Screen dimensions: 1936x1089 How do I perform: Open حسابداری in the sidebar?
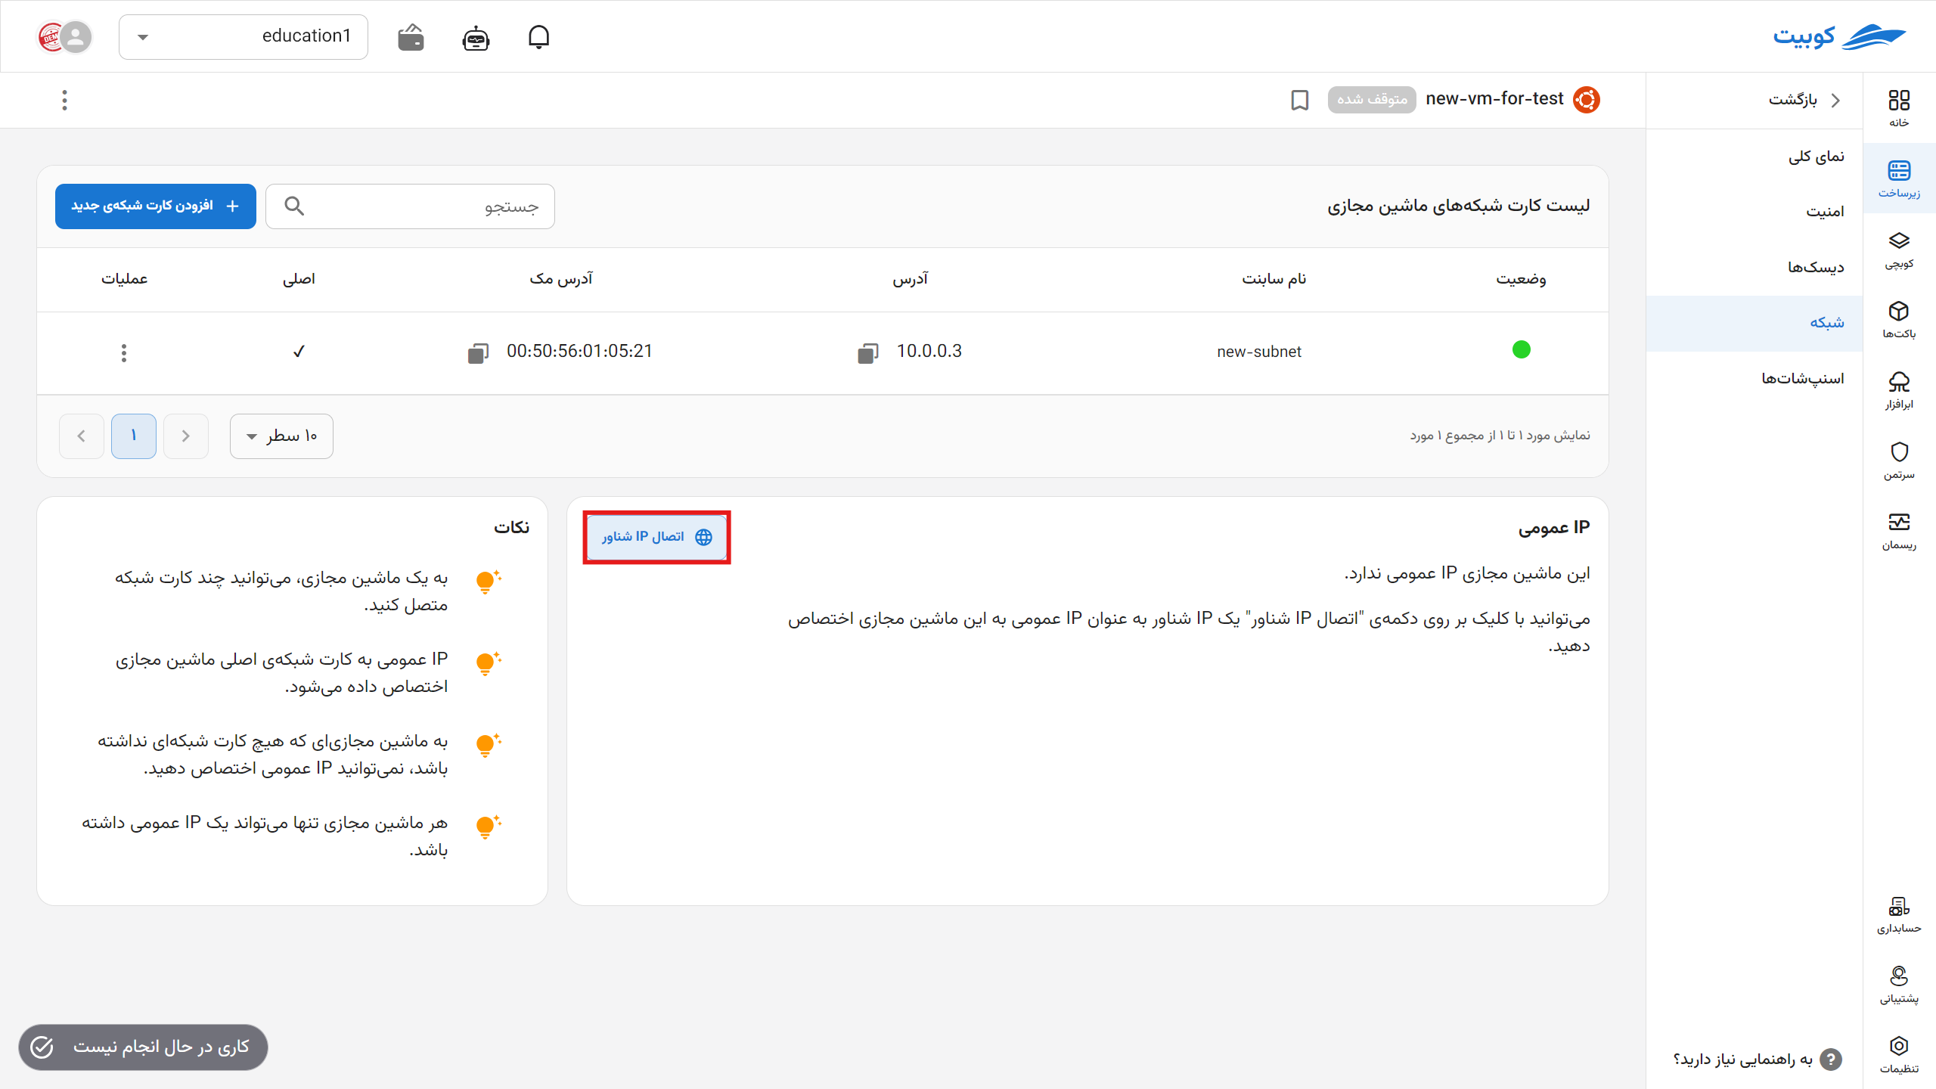pyautogui.click(x=1900, y=915)
